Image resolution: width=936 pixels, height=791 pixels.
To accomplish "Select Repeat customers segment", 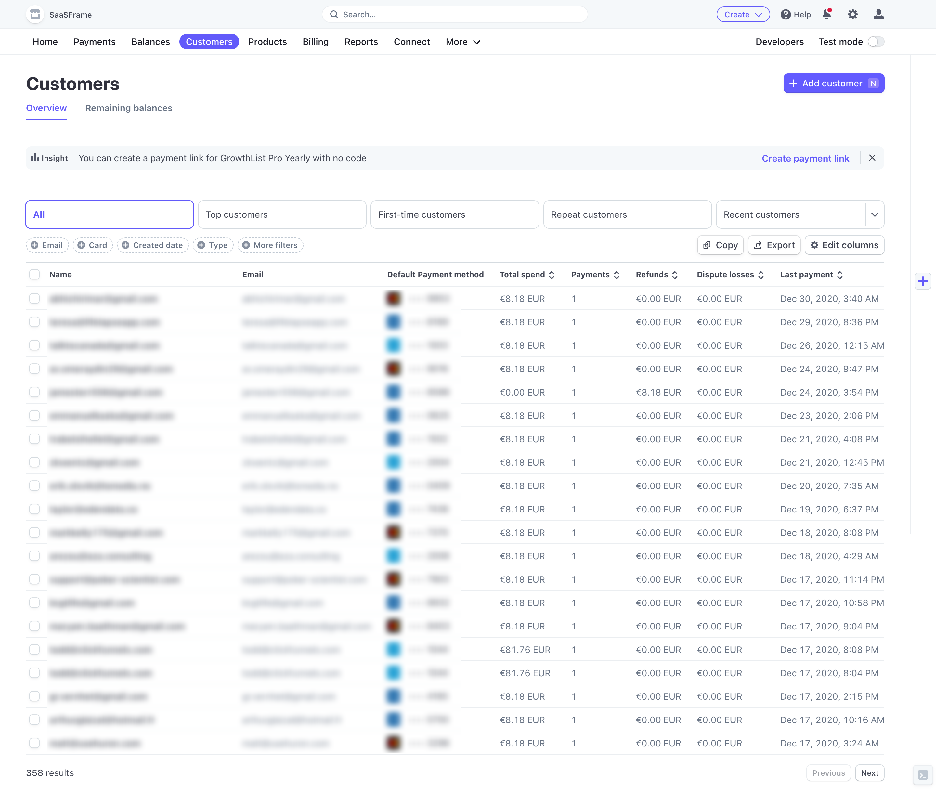I will pos(628,215).
